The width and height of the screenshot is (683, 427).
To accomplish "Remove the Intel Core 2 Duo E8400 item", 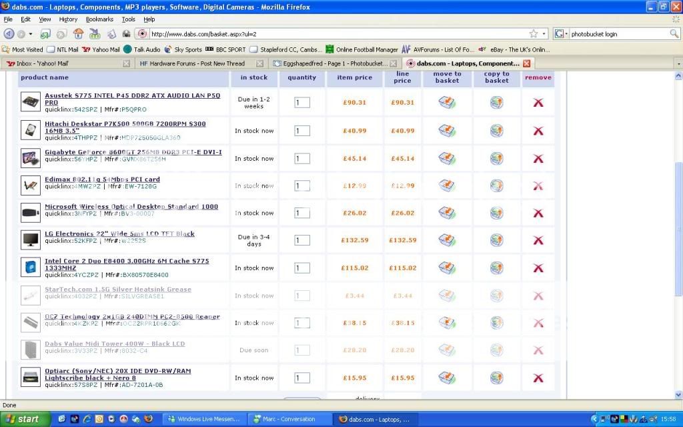I will tap(538, 268).
